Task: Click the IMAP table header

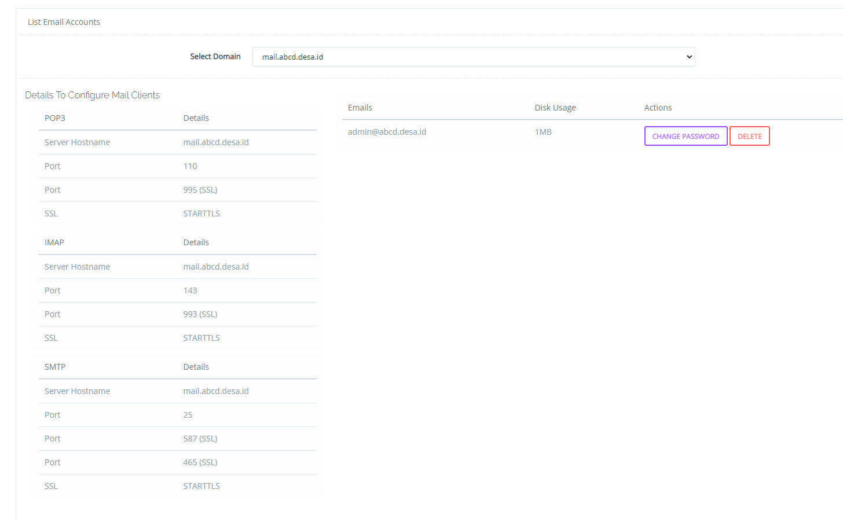Action: [54, 242]
